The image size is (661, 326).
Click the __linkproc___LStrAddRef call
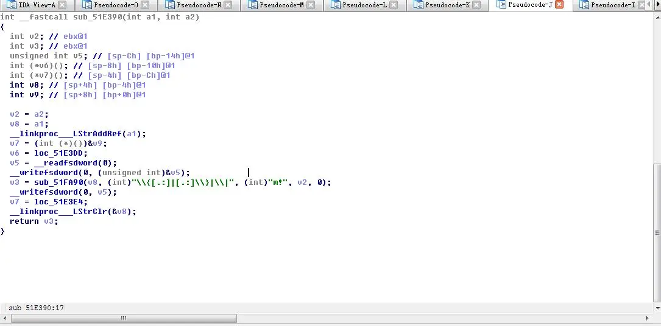pos(77,134)
